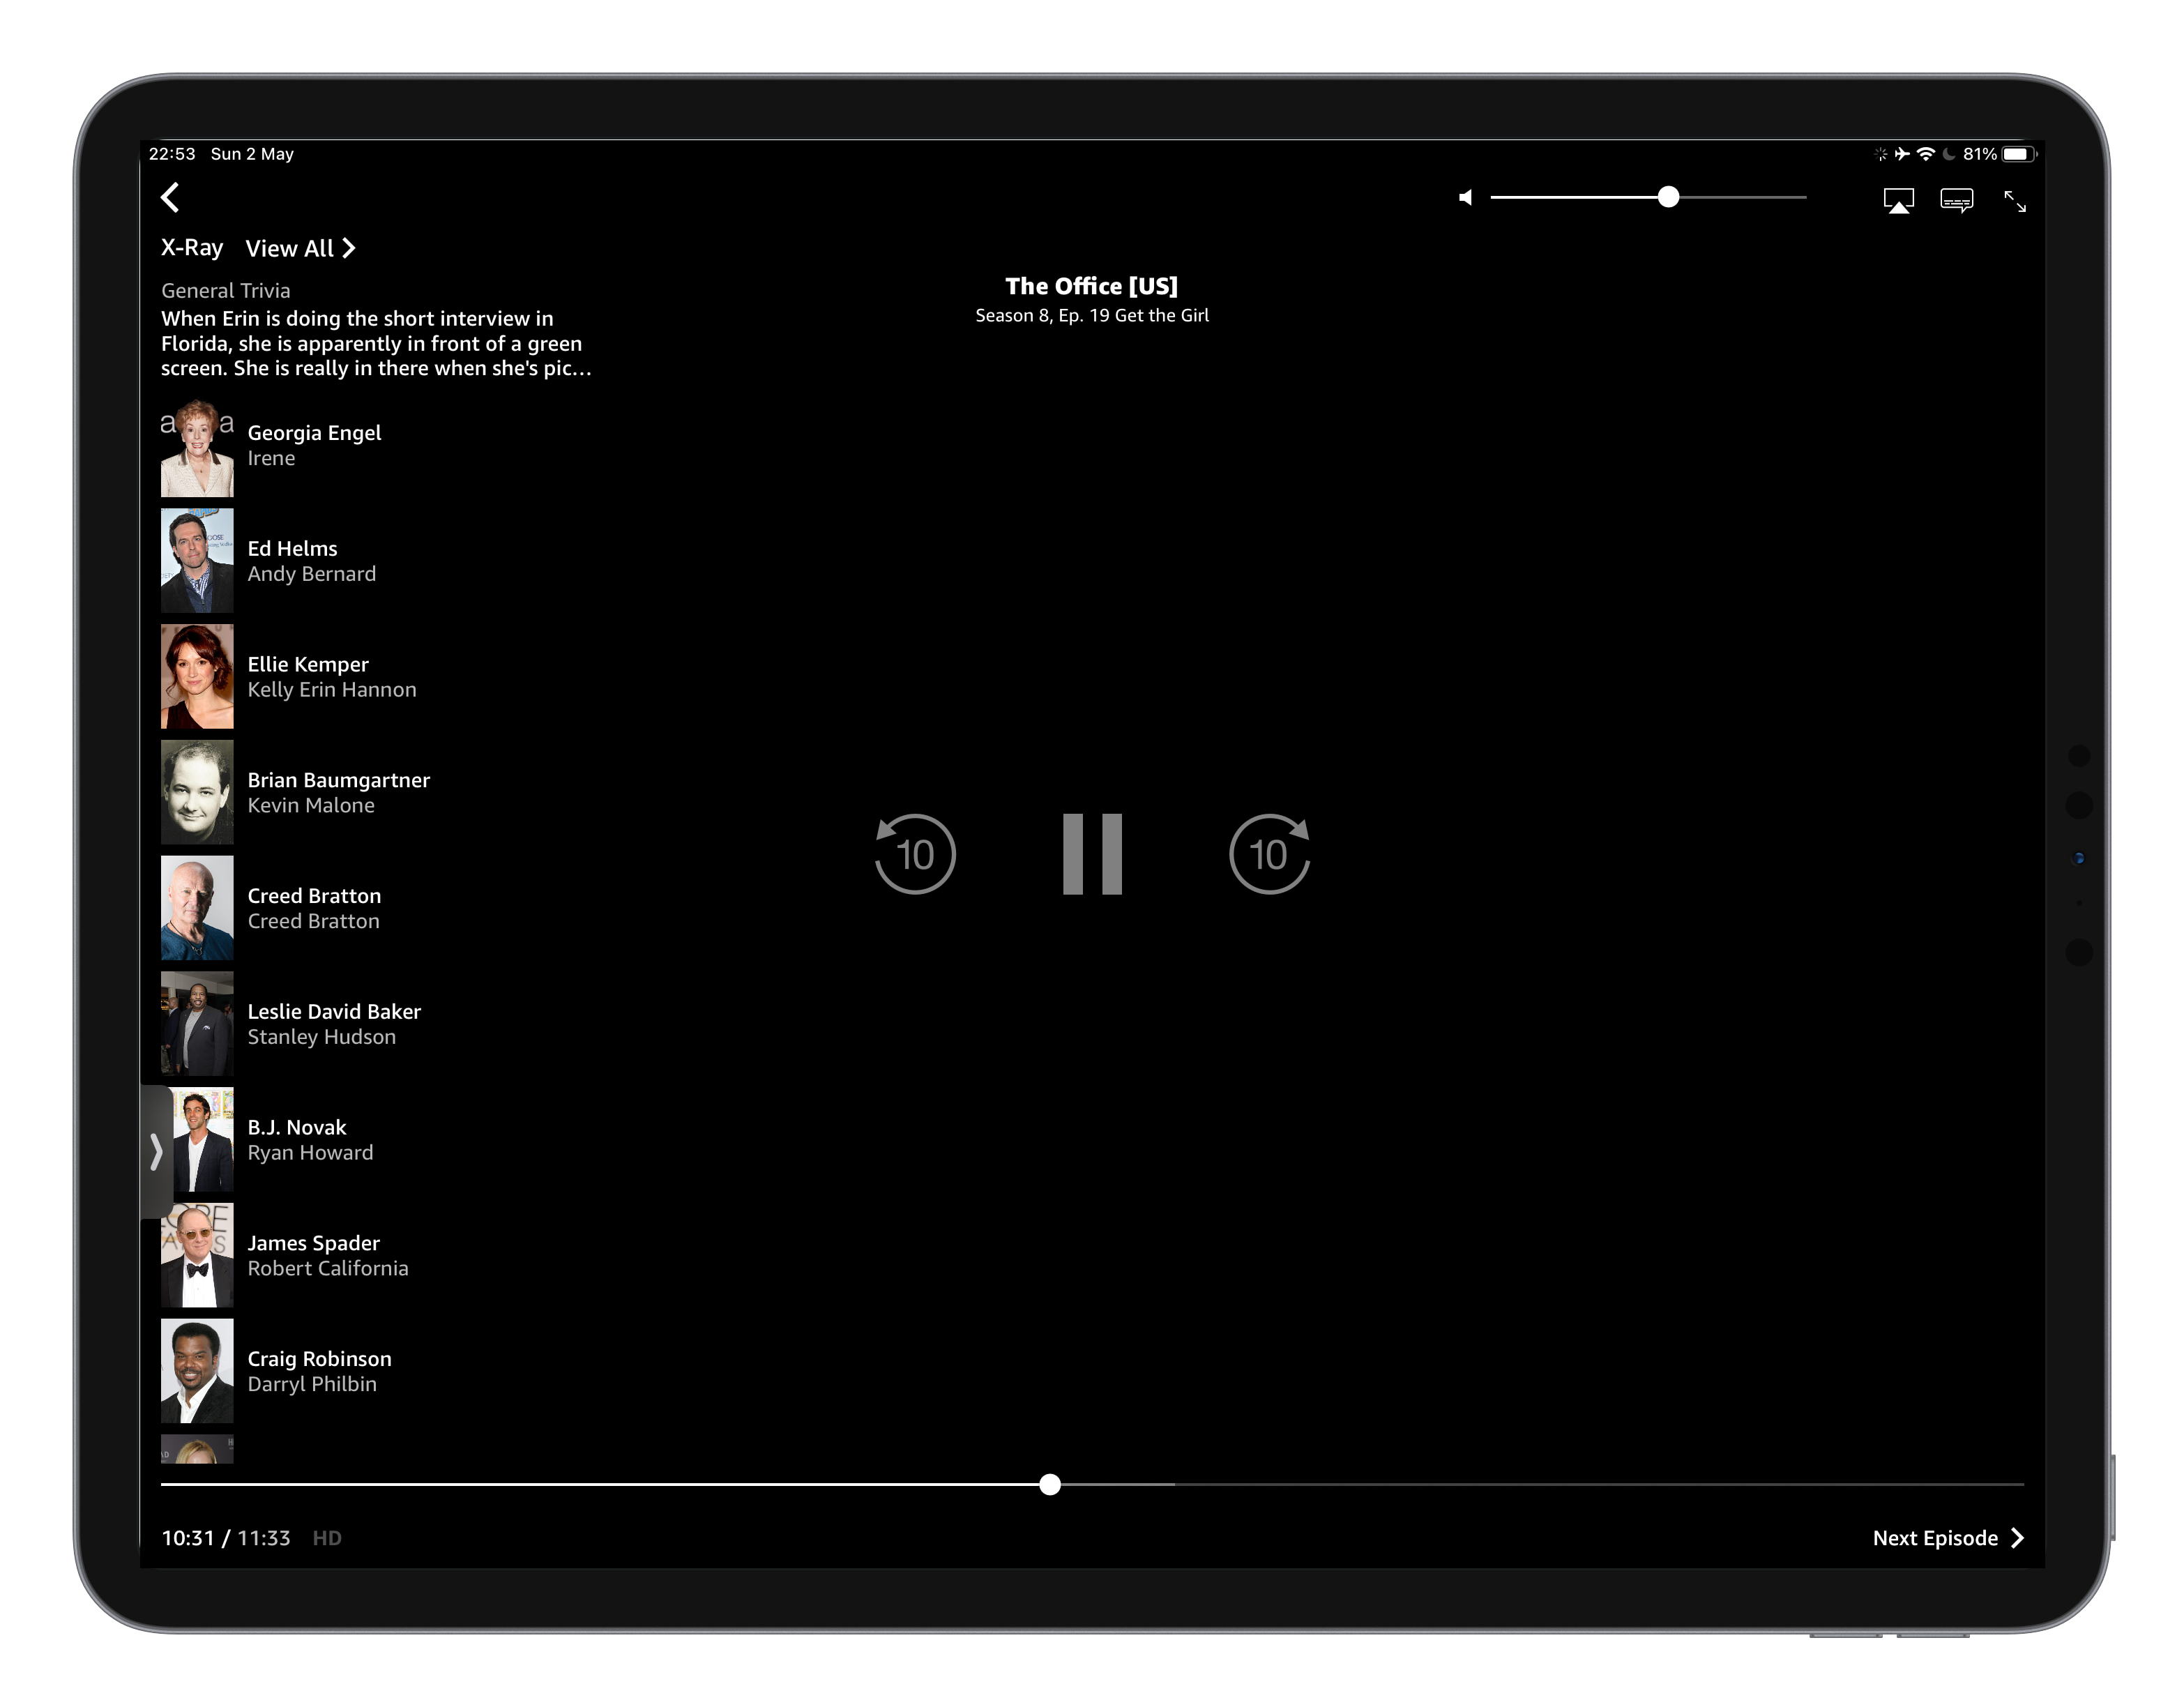
Task: Open View All in X-Ray
Action: click(300, 248)
